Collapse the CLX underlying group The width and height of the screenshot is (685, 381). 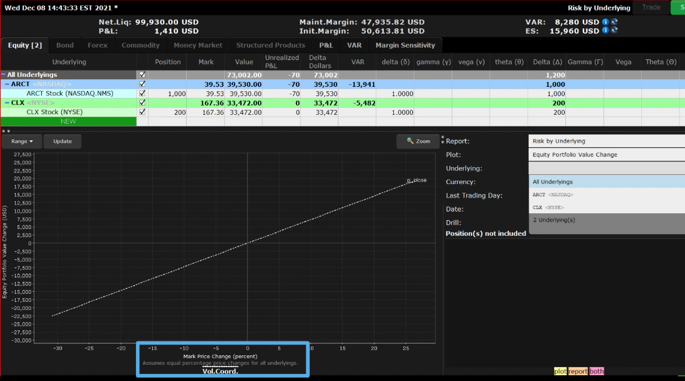point(7,103)
